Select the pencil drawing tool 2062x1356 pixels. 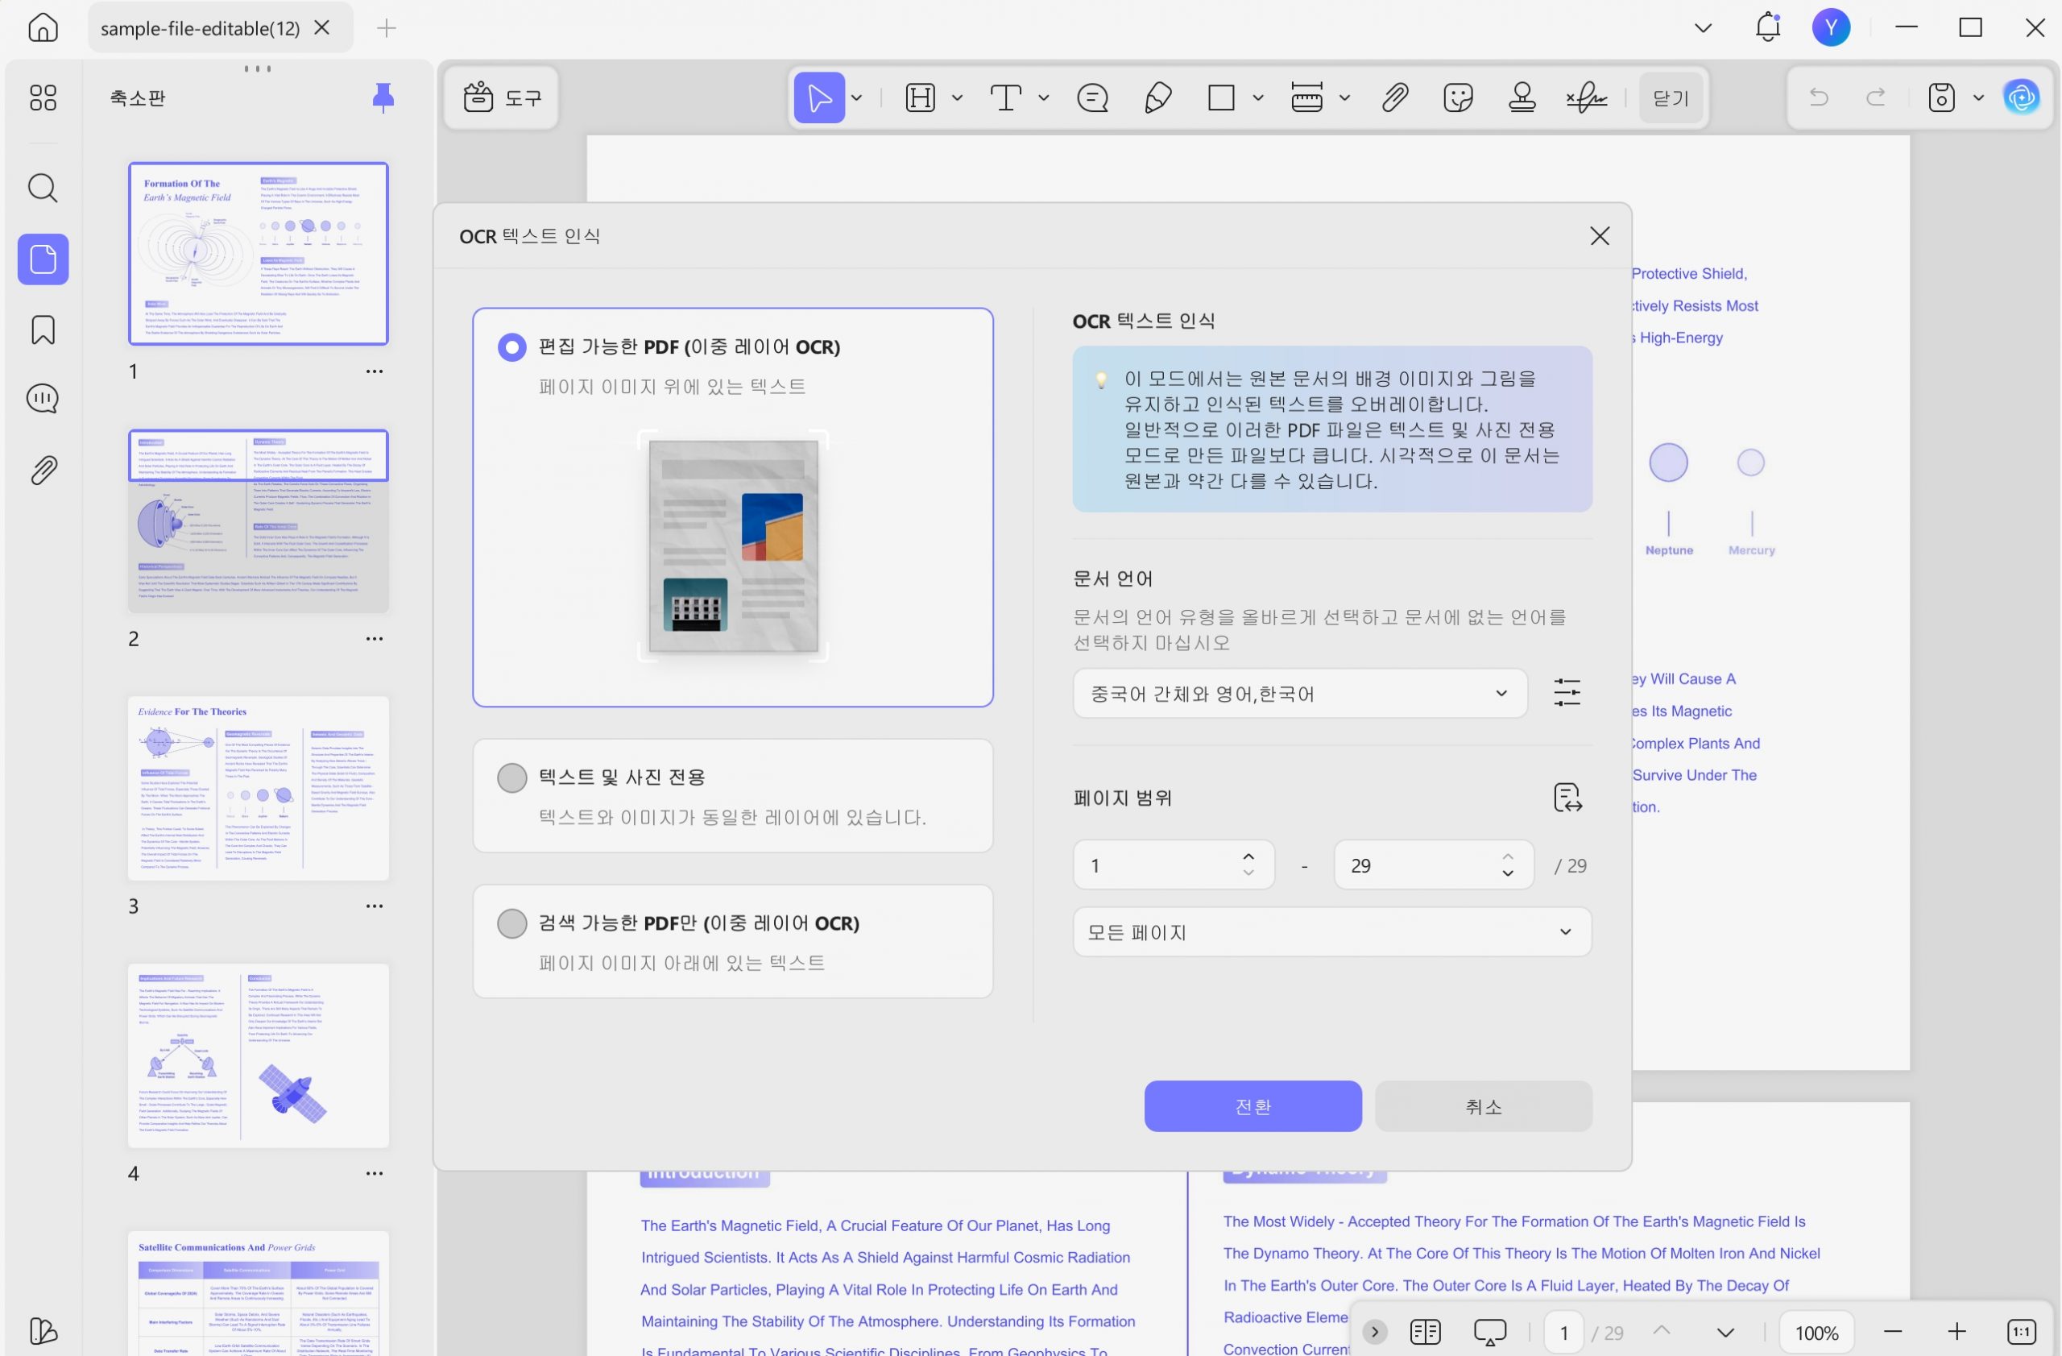[1157, 98]
